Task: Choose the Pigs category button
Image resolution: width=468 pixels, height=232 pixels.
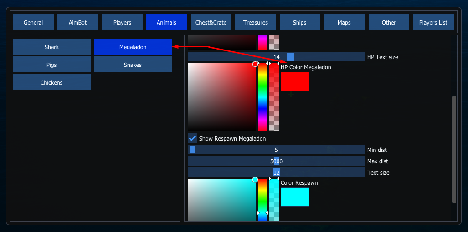Action: pos(52,65)
